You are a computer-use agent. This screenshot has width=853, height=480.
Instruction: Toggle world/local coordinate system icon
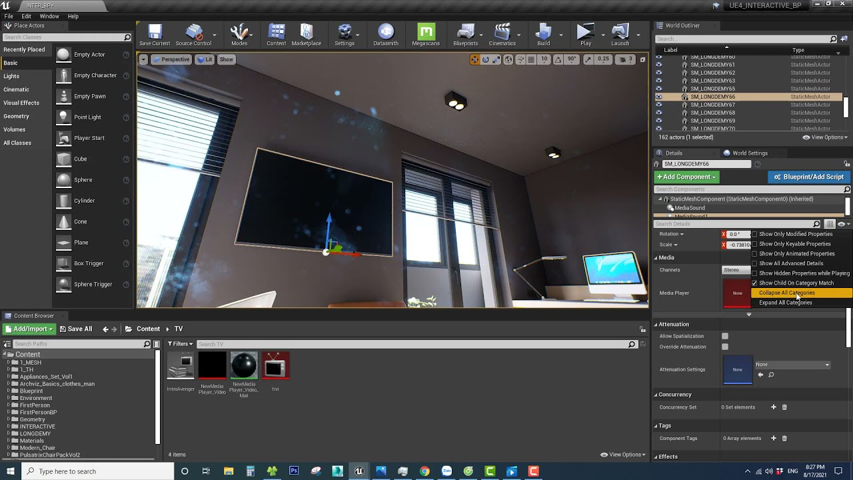(x=508, y=59)
